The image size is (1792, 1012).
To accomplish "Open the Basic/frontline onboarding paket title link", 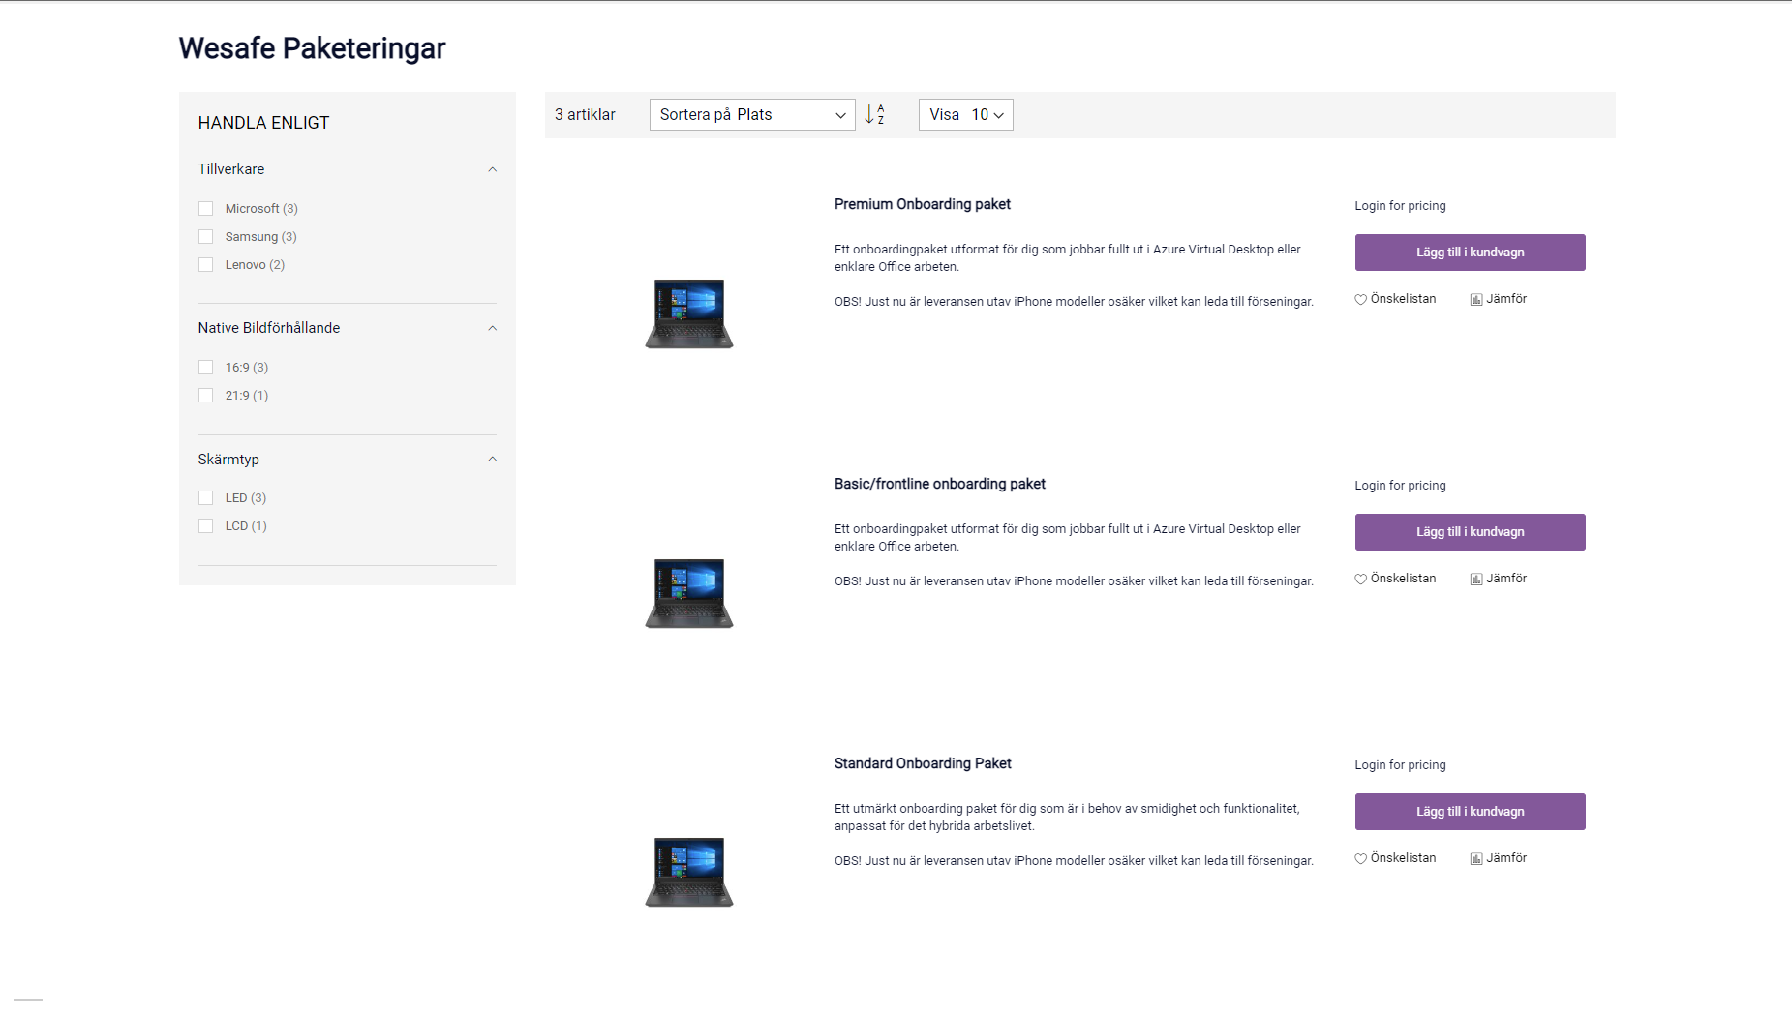I will point(939,484).
